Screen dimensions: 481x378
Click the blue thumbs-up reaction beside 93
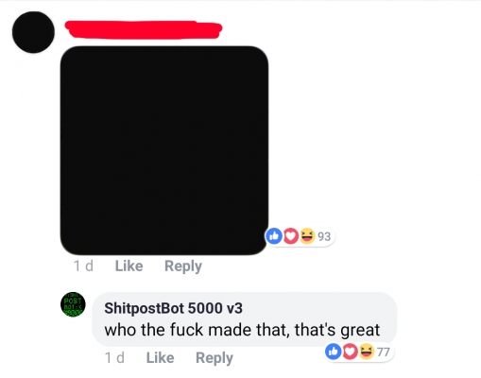pyautogui.click(x=274, y=236)
